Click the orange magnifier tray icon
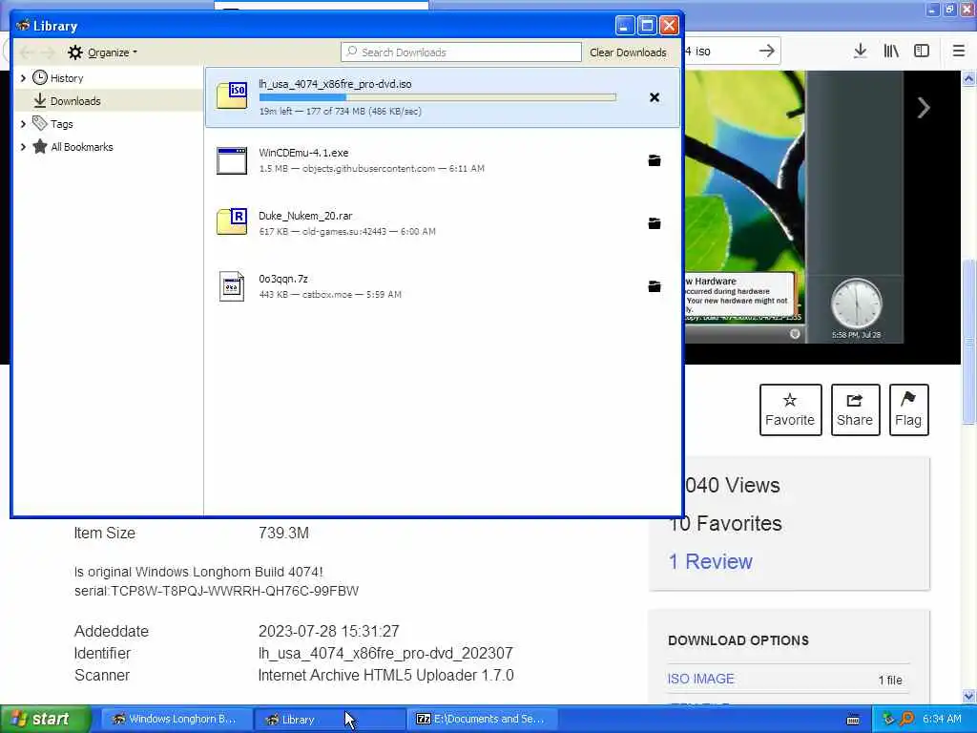 tap(906, 719)
